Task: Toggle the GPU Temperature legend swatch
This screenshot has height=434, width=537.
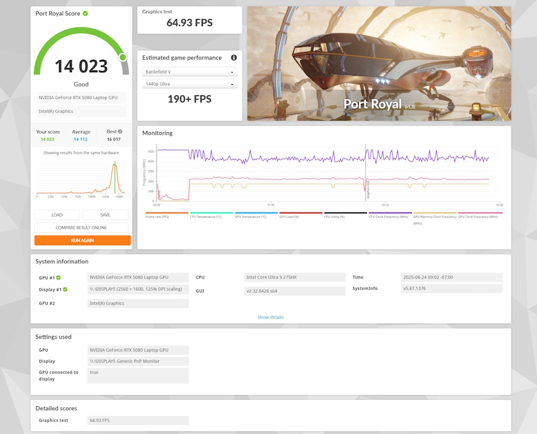Action: click(x=256, y=213)
